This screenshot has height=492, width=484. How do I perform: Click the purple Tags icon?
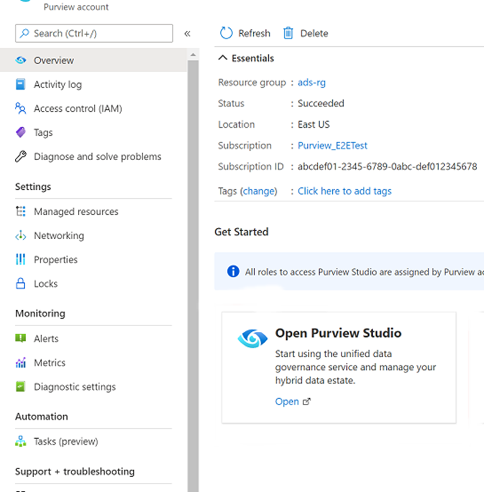20,132
